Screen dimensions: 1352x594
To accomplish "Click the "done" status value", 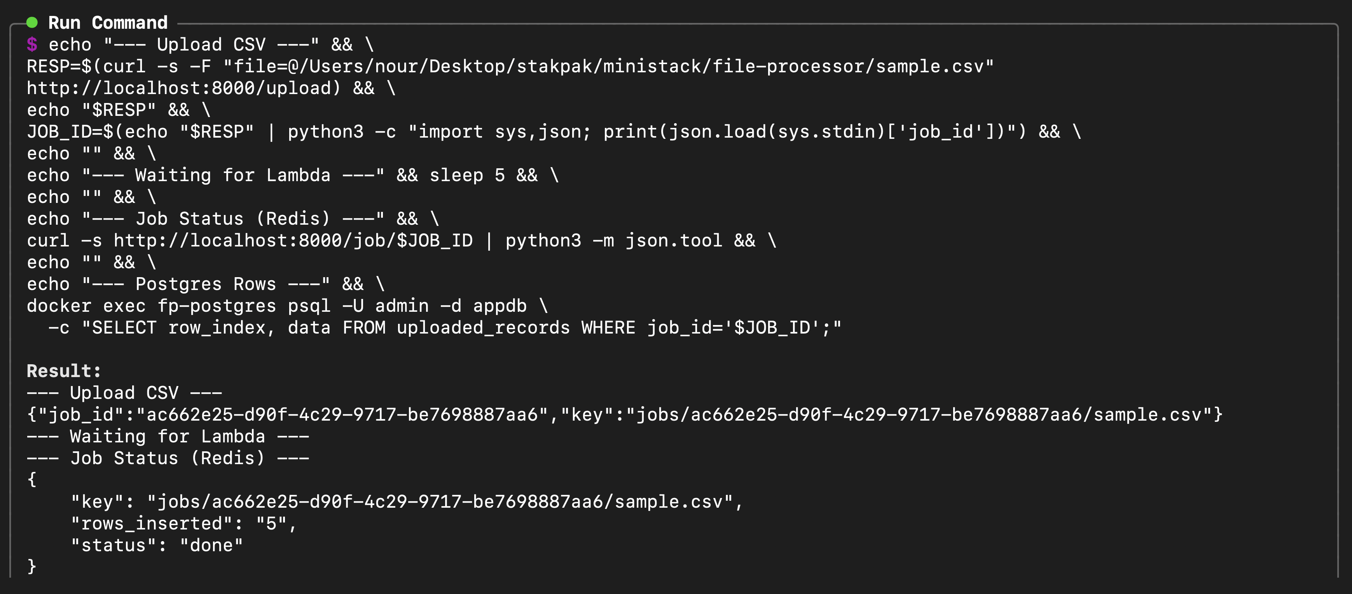I will click(211, 545).
